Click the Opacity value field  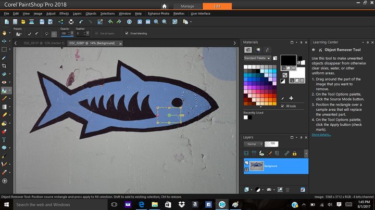pyautogui.click(x=65, y=33)
